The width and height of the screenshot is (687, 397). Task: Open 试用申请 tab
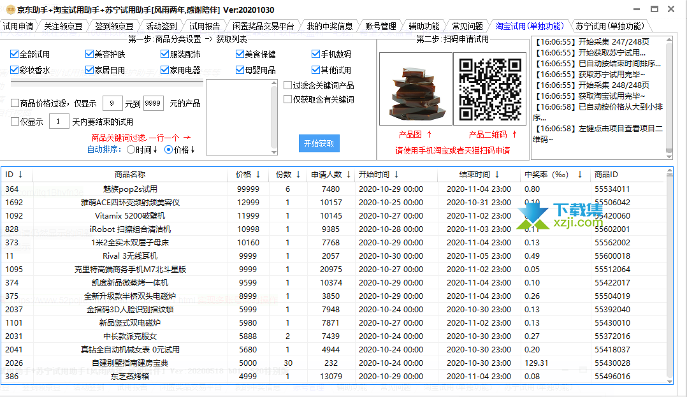pyautogui.click(x=18, y=26)
